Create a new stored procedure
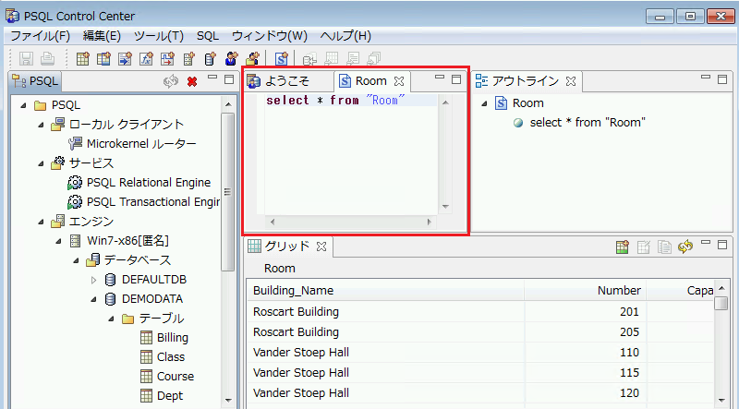The image size is (739, 409). point(125,59)
